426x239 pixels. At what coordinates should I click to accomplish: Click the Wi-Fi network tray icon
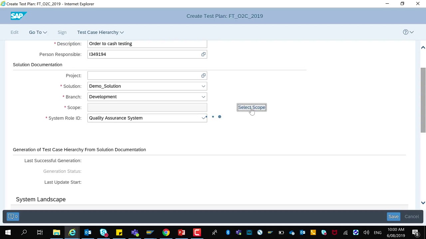click(345, 232)
